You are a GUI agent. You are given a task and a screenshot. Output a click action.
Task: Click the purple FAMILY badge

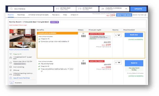click(55, 22)
